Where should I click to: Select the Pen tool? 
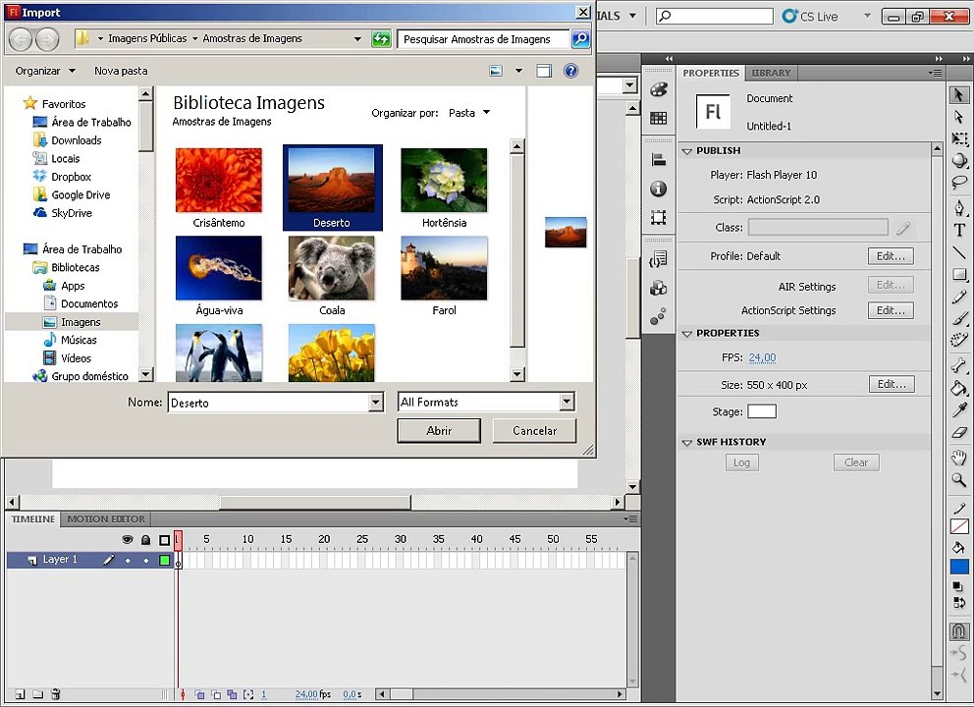pyautogui.click(x=959, y=207)
